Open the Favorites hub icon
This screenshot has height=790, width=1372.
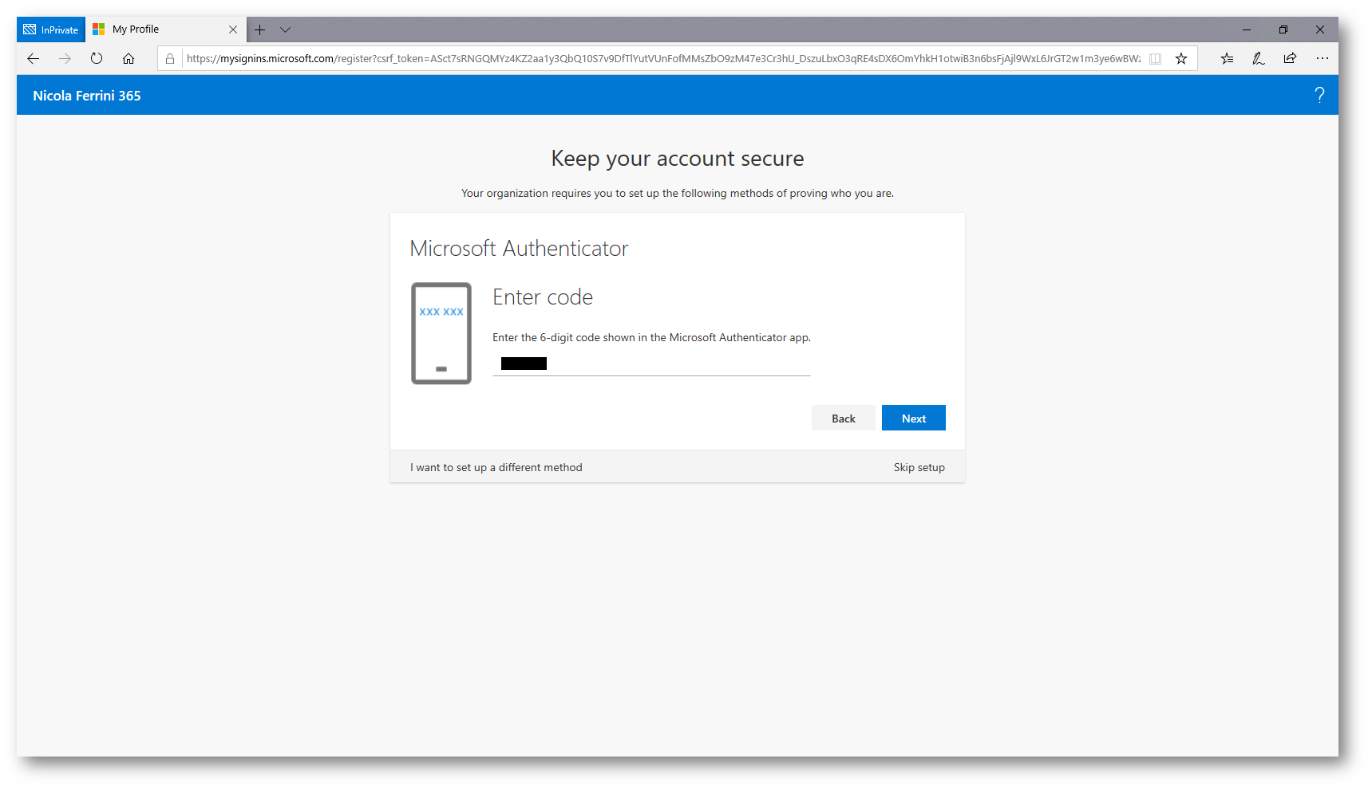coord(1227,58)
